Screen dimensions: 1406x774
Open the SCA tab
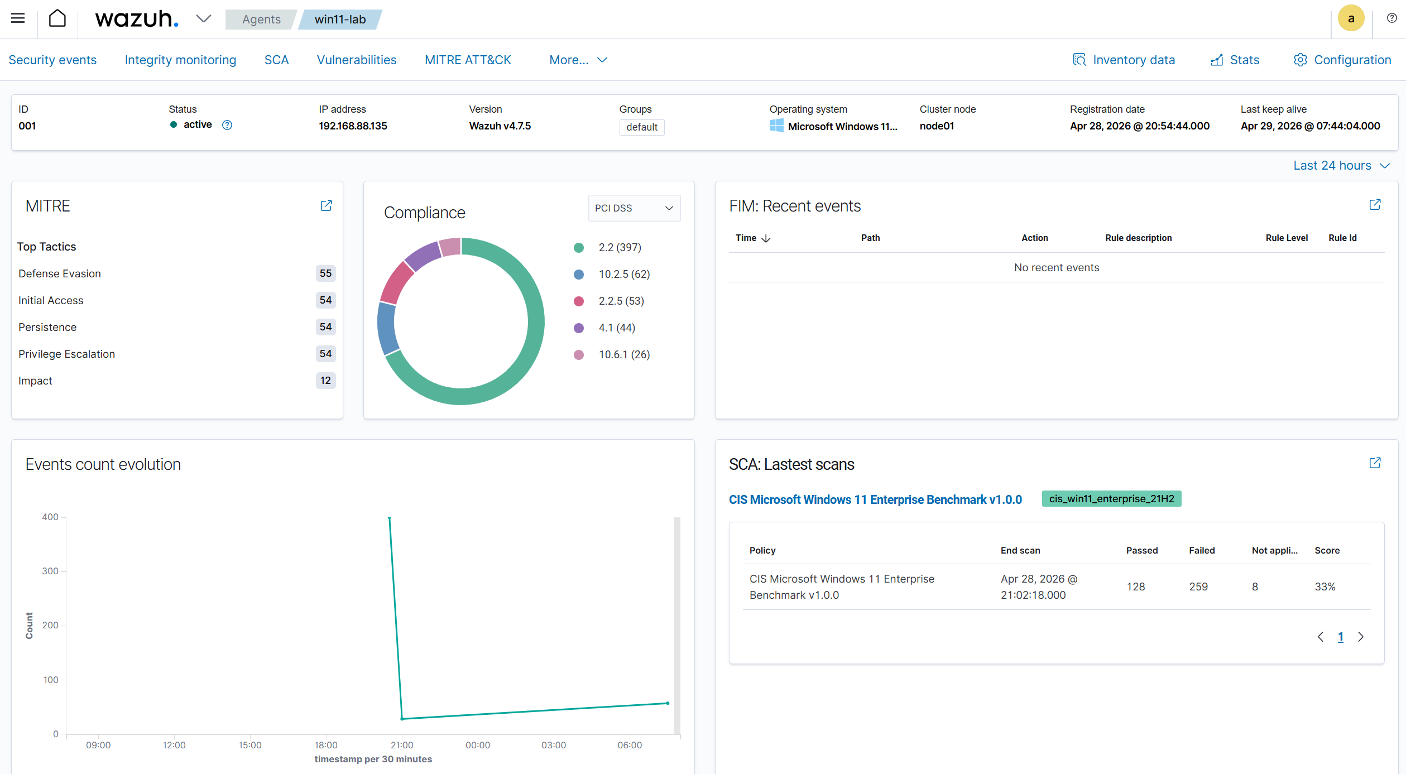[x=276, y=60]
